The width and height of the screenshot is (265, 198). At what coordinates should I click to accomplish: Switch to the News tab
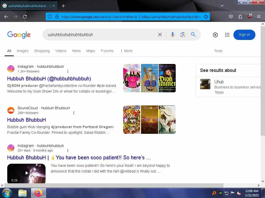coord(76,51)
